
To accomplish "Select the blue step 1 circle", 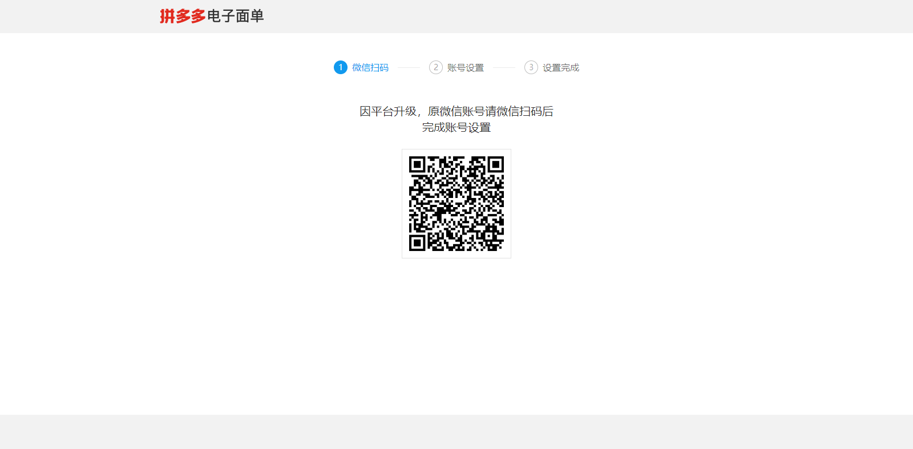I will coord(341,67).
